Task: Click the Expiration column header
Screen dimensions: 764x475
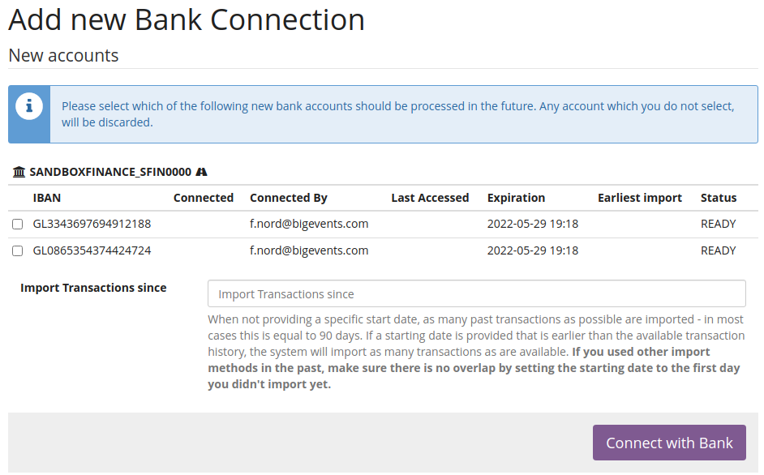Action: coord(516,198)
